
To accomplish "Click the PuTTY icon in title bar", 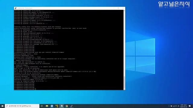I will coord(15,8).
